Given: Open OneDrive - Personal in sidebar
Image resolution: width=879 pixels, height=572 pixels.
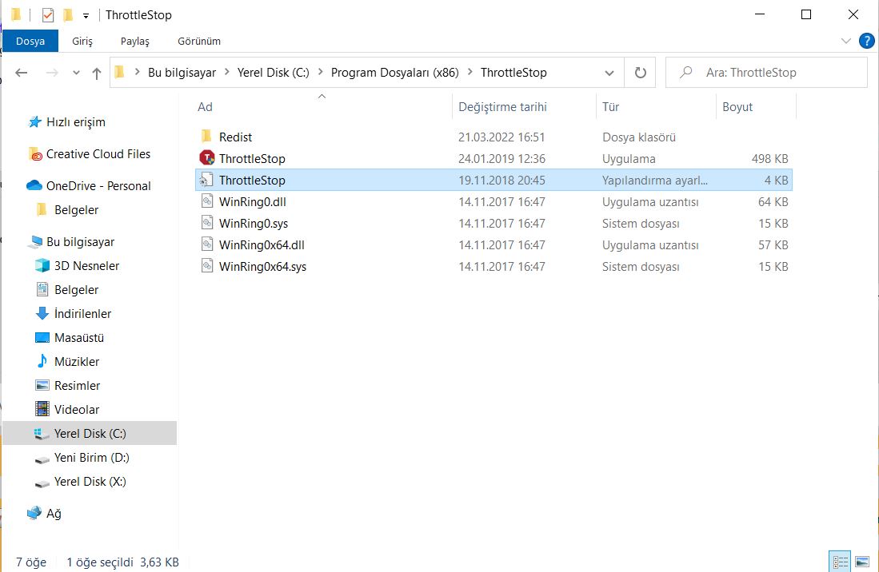Looking at the screenshot, I should coord(98,186).
